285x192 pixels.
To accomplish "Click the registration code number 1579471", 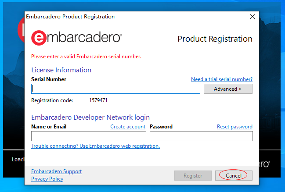I will pos(98,100).
